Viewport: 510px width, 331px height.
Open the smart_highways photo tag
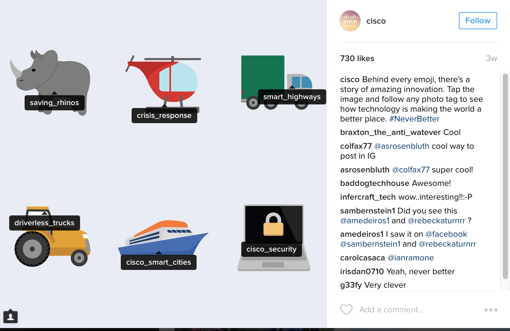[292, 97]
